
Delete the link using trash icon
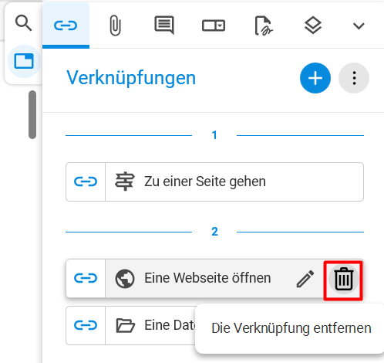(344, 279)
